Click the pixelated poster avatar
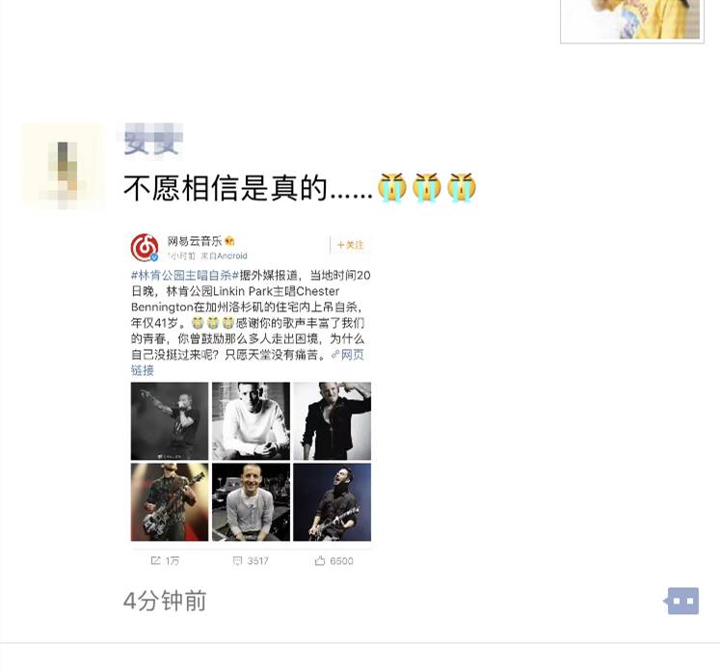720x670 pixels. click(63, 166)
